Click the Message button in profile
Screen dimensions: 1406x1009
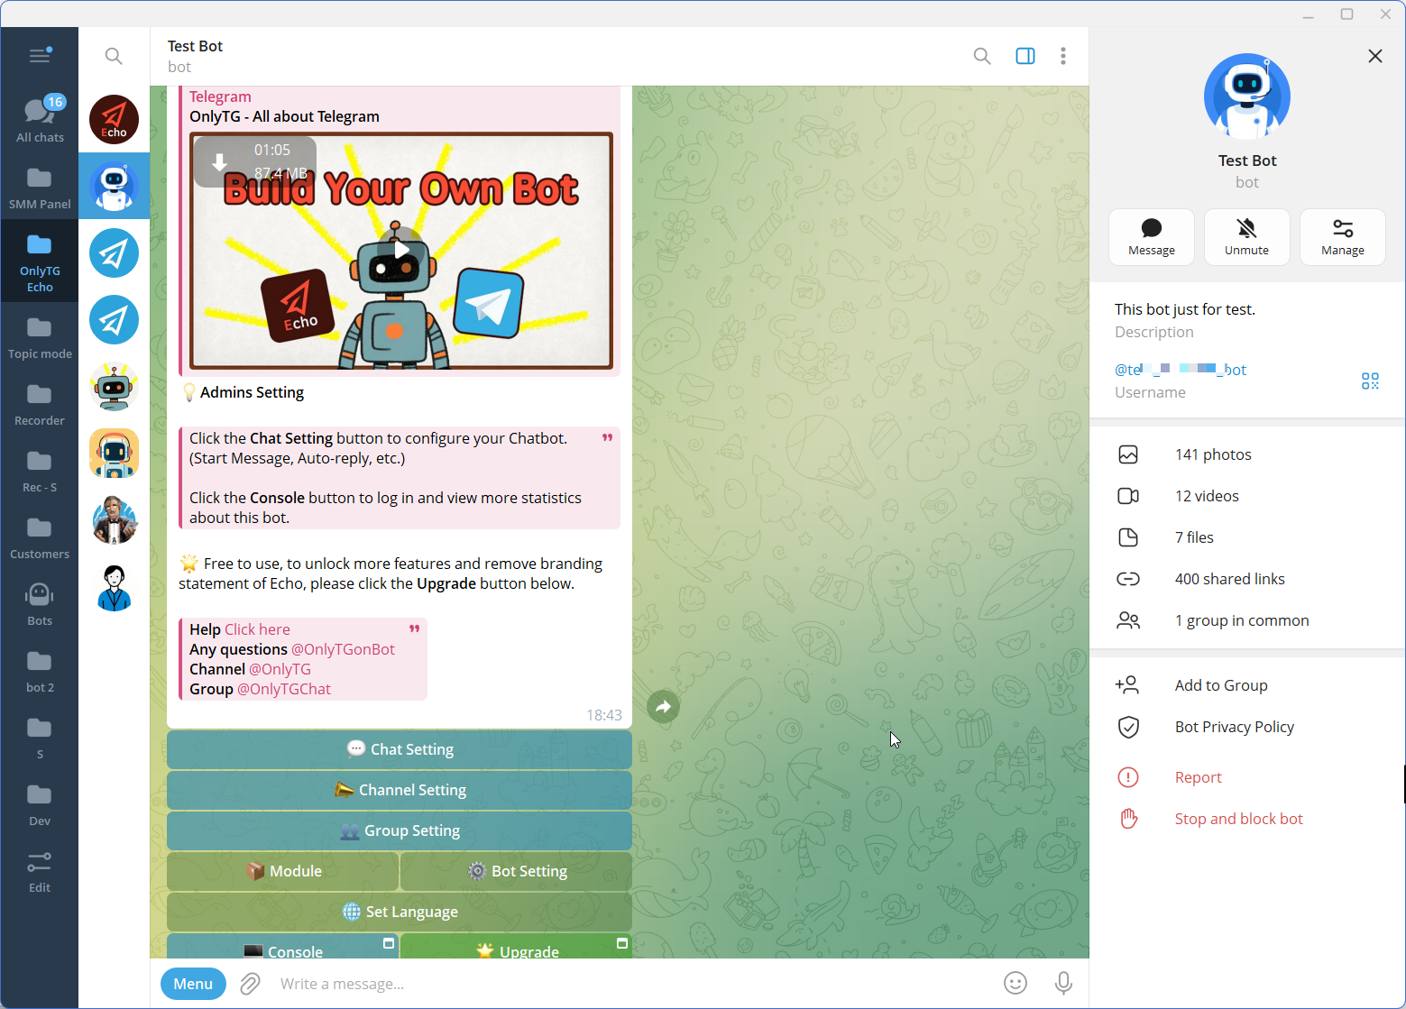point(1152,237)
